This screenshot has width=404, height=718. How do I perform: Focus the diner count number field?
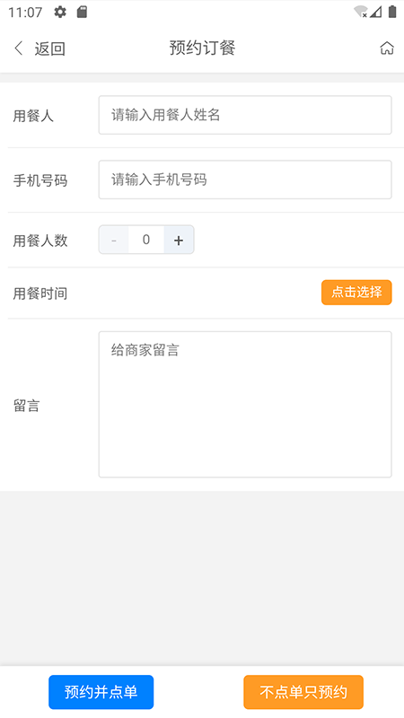[x=146, y=240]
